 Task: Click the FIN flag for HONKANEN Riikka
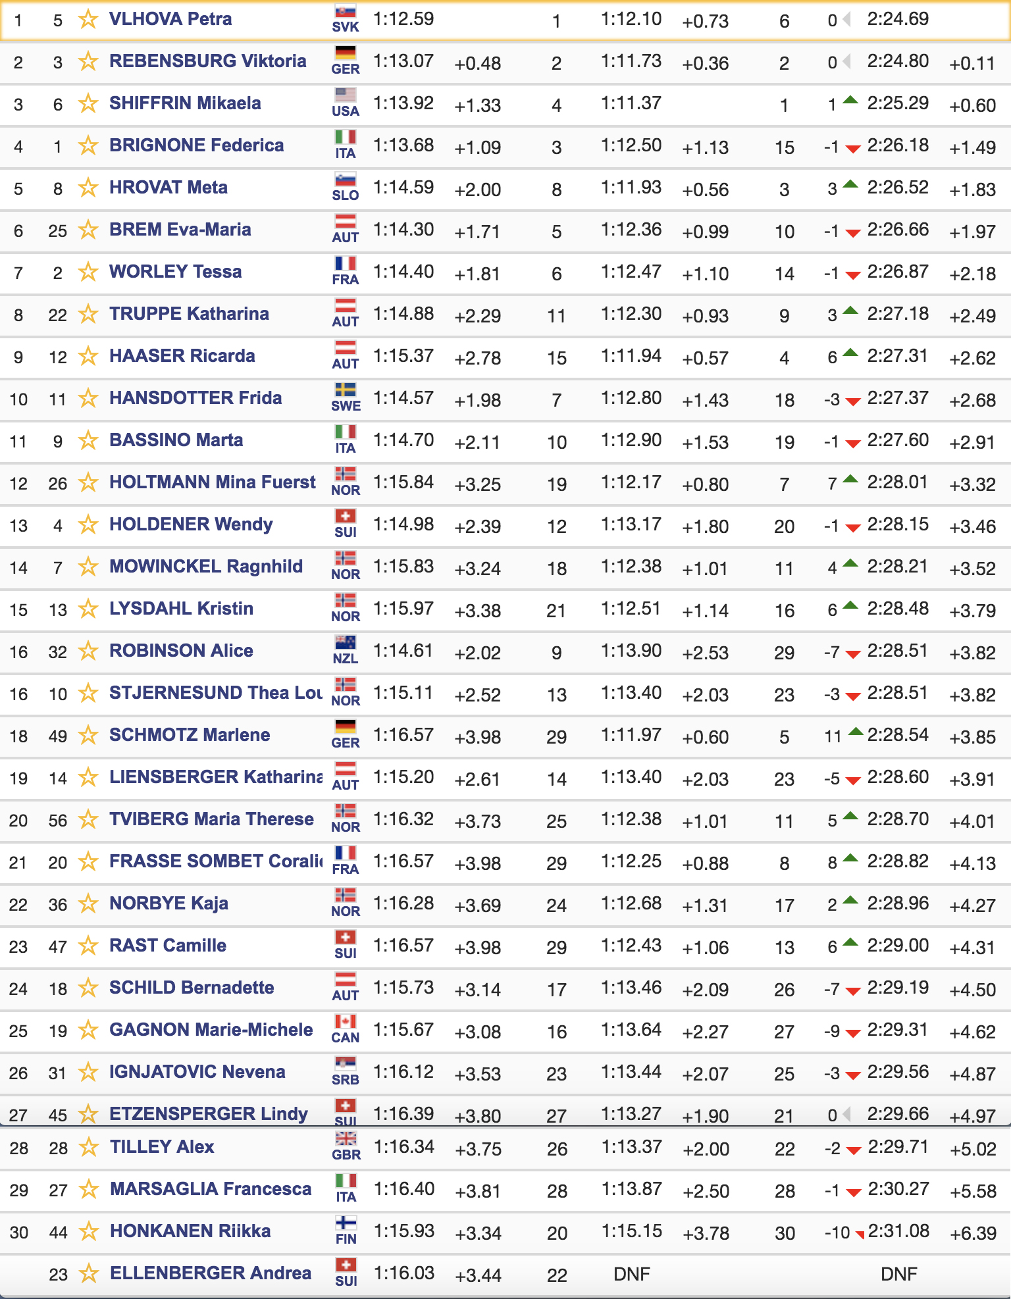(346, 1223)
